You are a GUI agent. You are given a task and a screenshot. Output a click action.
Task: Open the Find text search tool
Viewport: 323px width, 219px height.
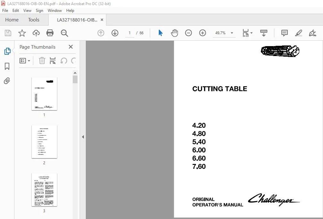(x=64, y=33)
